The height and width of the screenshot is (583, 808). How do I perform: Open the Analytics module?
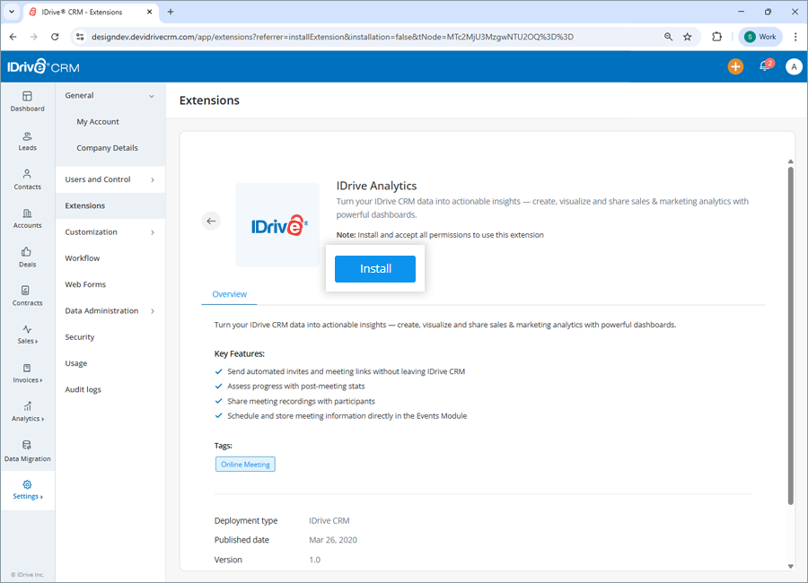pyautogui.click(x=27, y=412)
